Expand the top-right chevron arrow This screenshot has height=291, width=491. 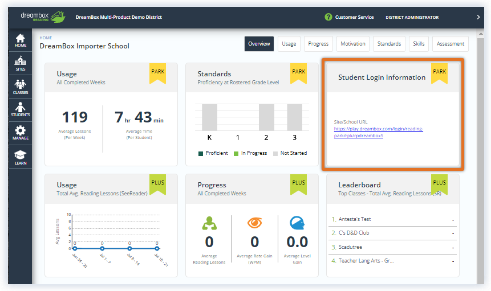coord(478,17)
